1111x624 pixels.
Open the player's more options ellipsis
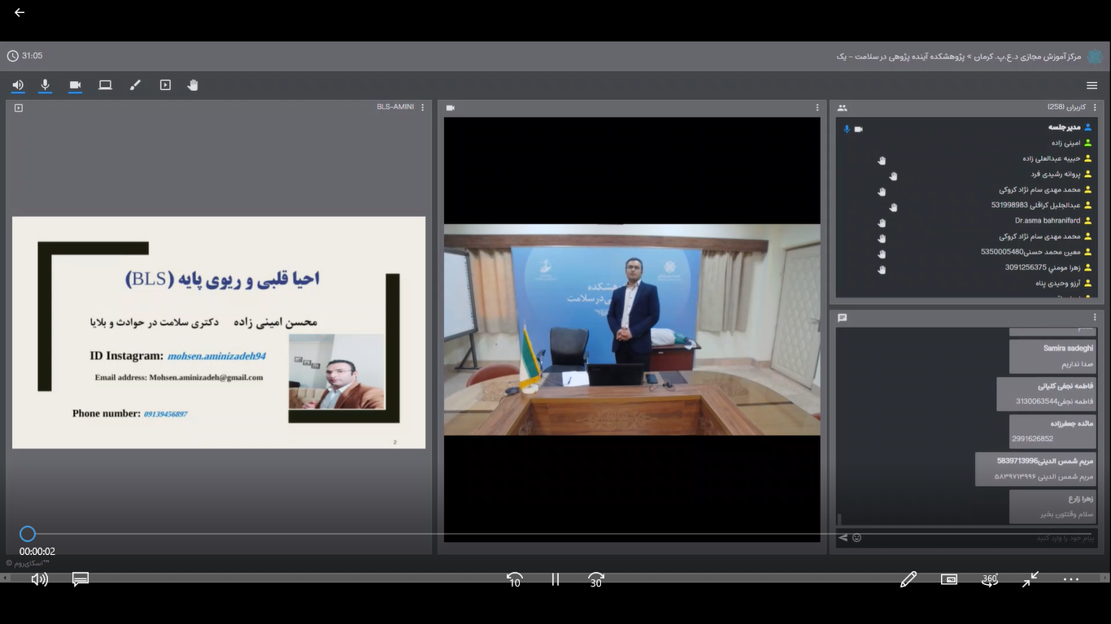click(1071, 579)
